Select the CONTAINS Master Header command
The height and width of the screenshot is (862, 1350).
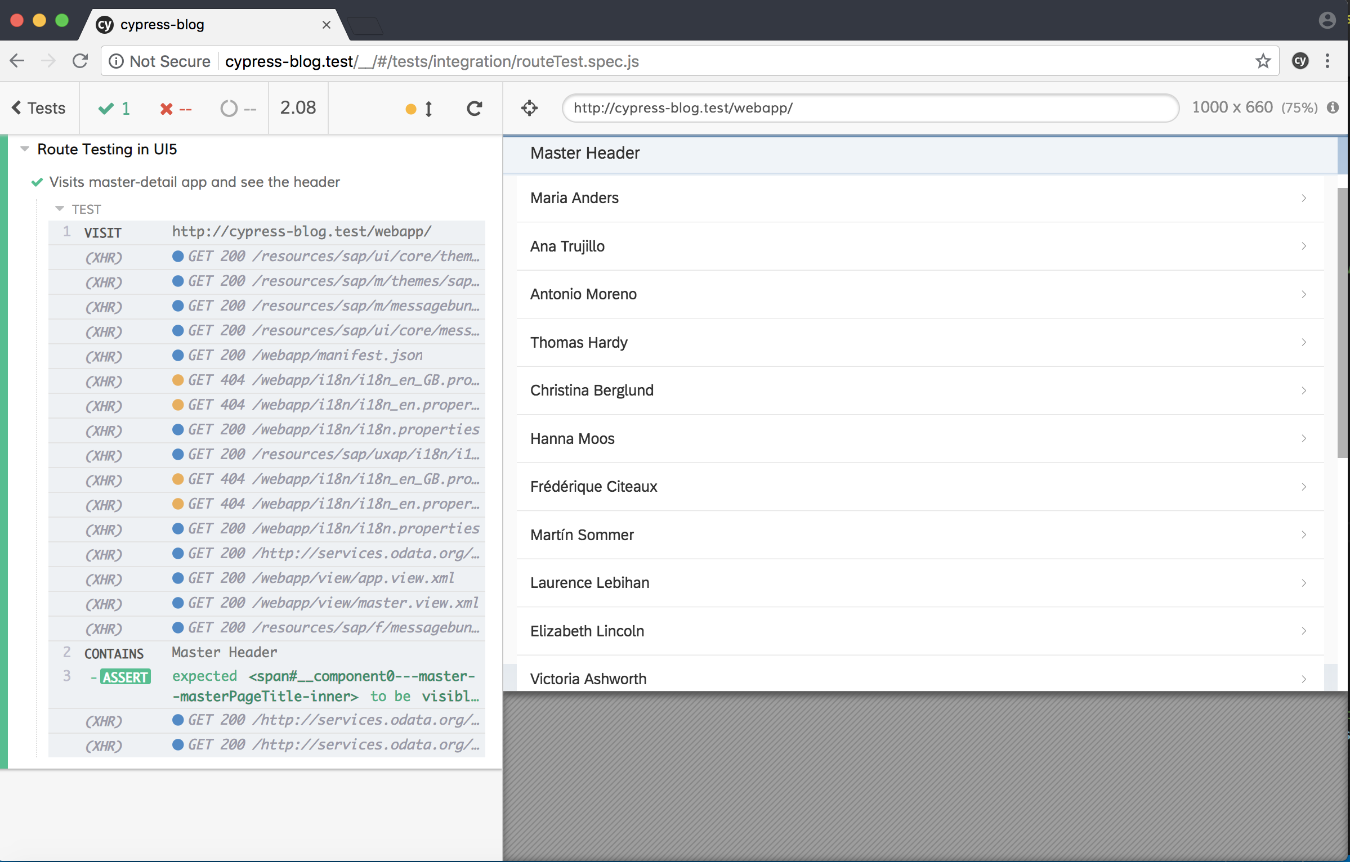[267, 653]
